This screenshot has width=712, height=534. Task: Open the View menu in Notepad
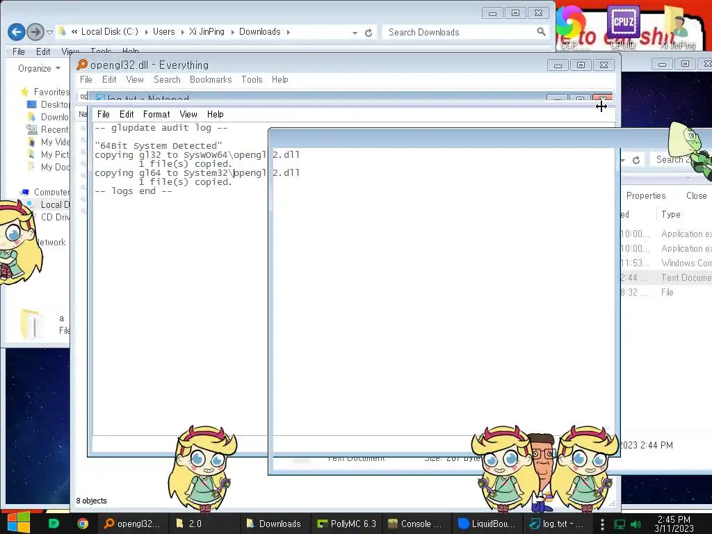pyautogui.click(x=188, y=115)
